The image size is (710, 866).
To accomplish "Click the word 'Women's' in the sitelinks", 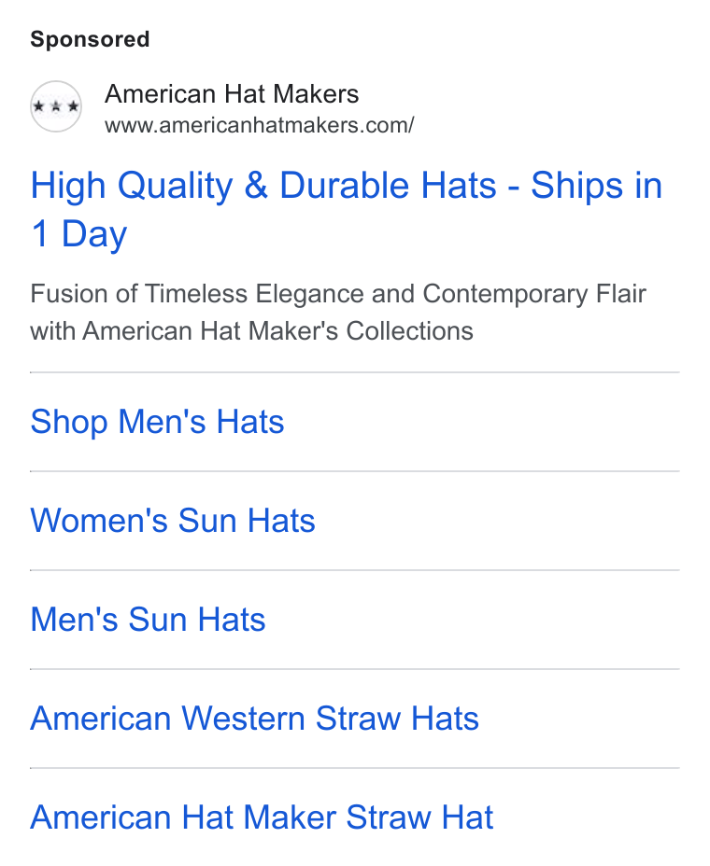I will pos(99,521).
